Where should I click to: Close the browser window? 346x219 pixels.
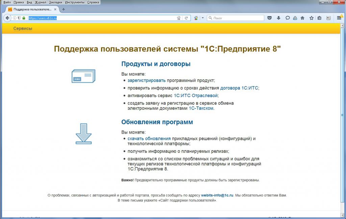(339, 2)
